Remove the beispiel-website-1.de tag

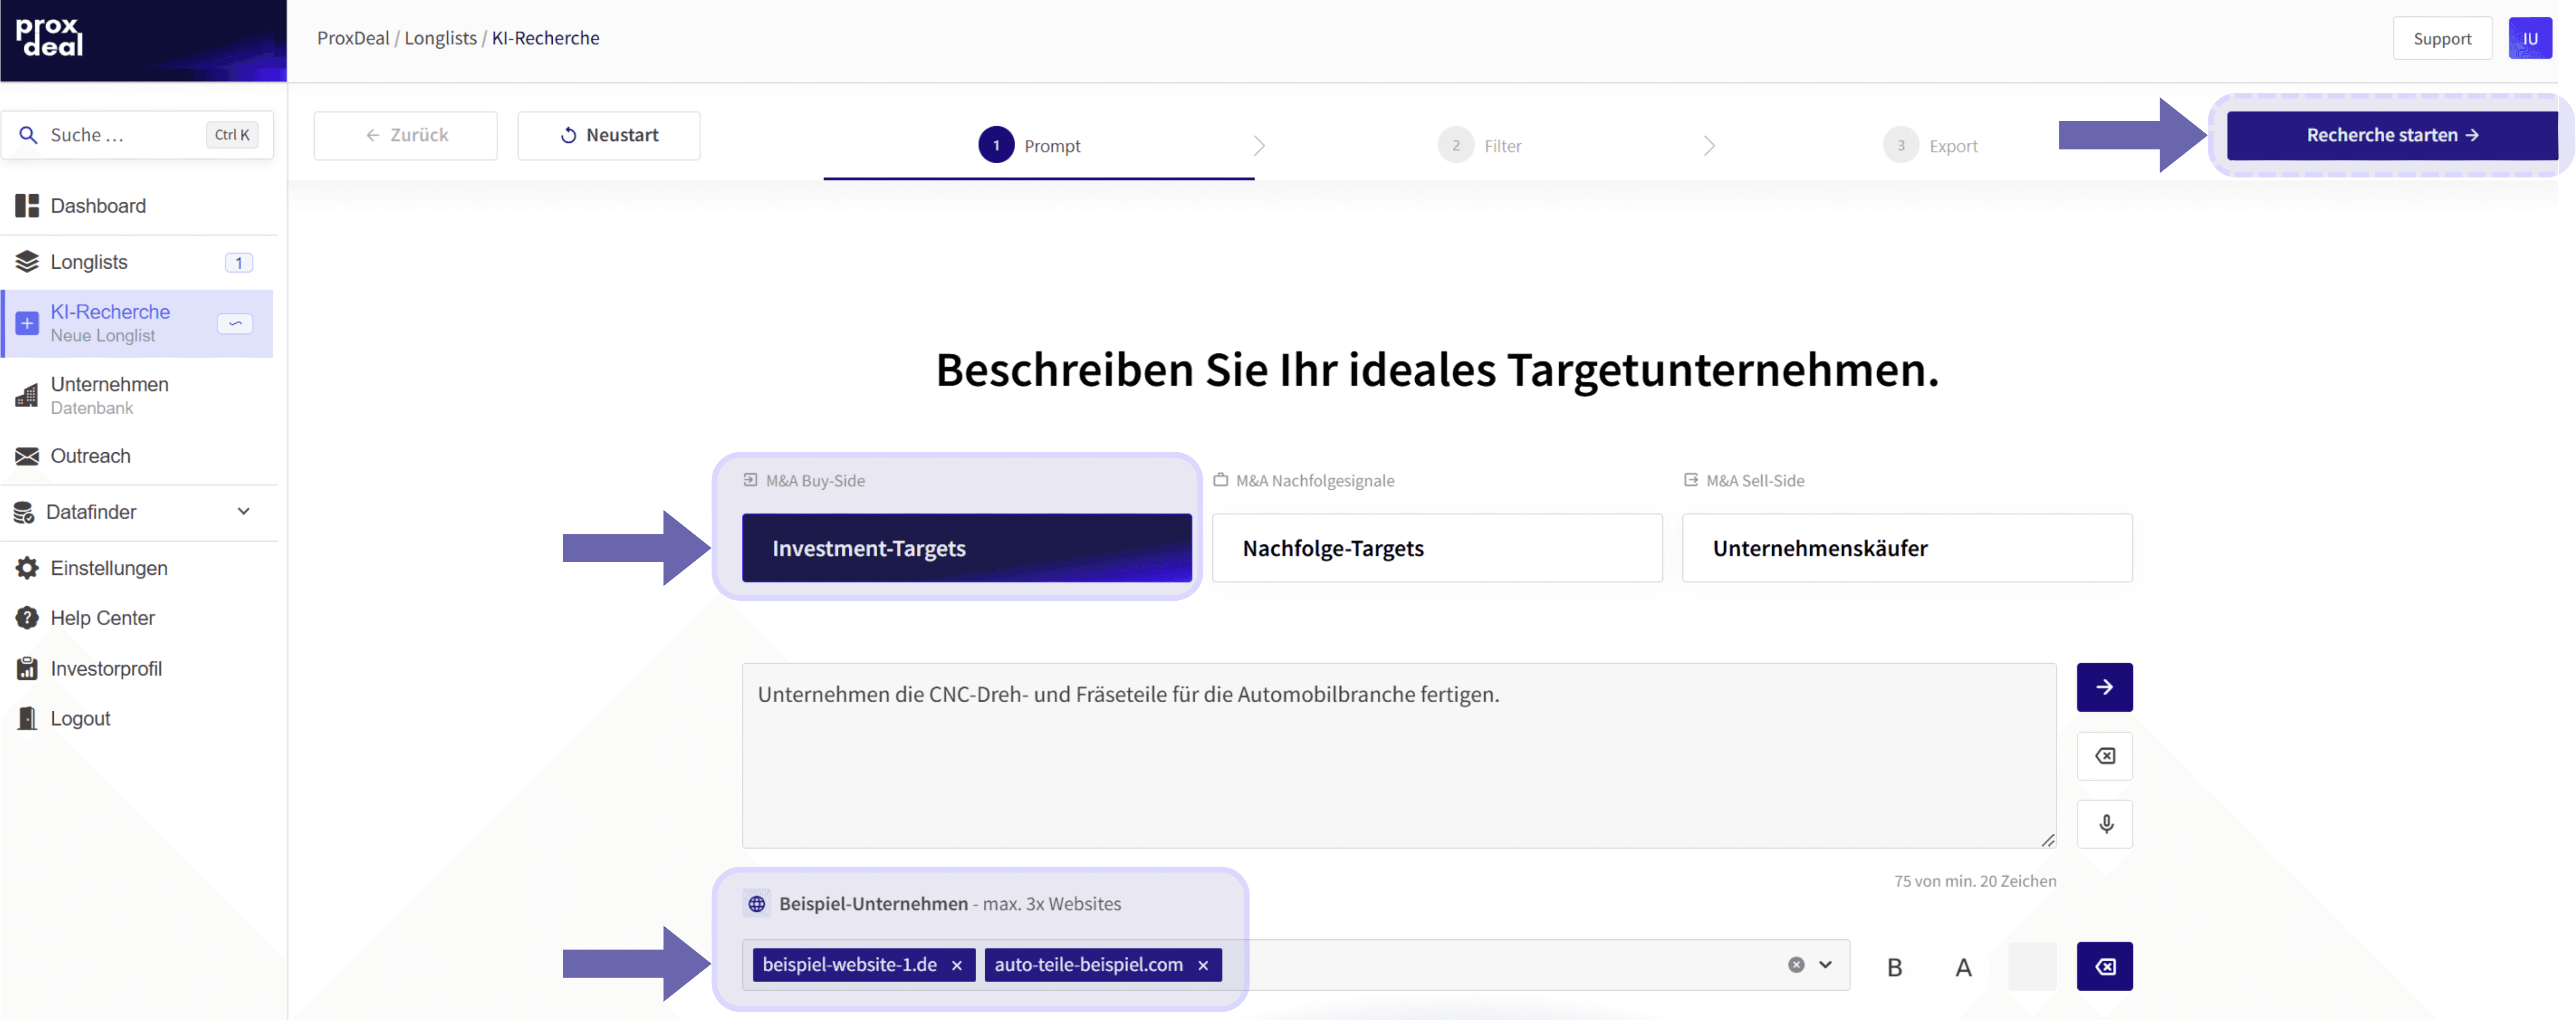coord(957,965)
